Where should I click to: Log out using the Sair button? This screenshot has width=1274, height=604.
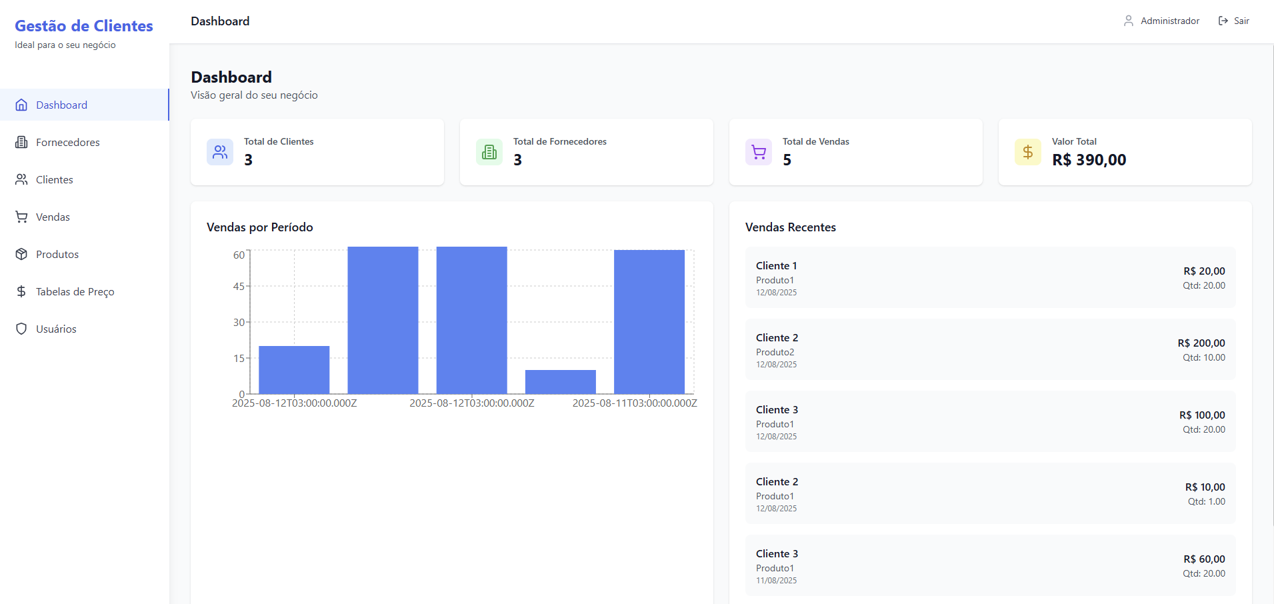1233,21
